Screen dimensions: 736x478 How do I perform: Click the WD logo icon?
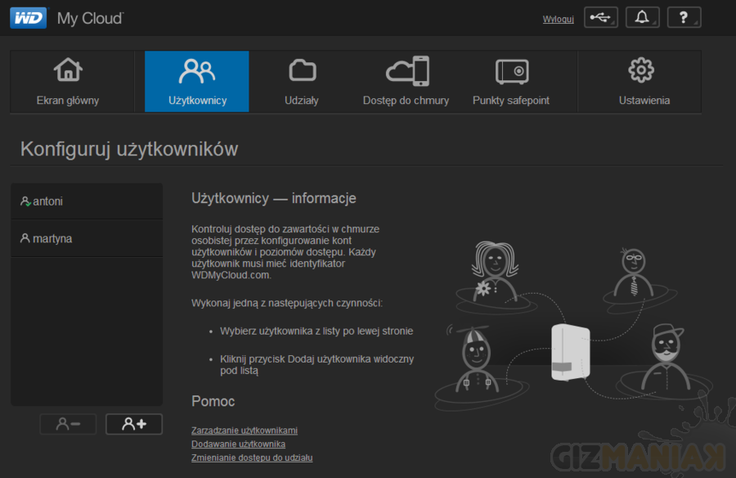click(x=28, y=17)
